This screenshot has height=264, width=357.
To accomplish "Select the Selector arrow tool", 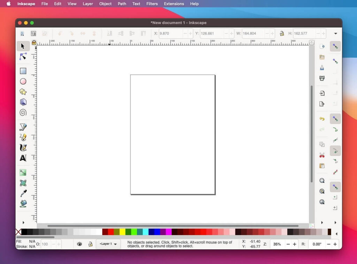I will pos(23,46).
